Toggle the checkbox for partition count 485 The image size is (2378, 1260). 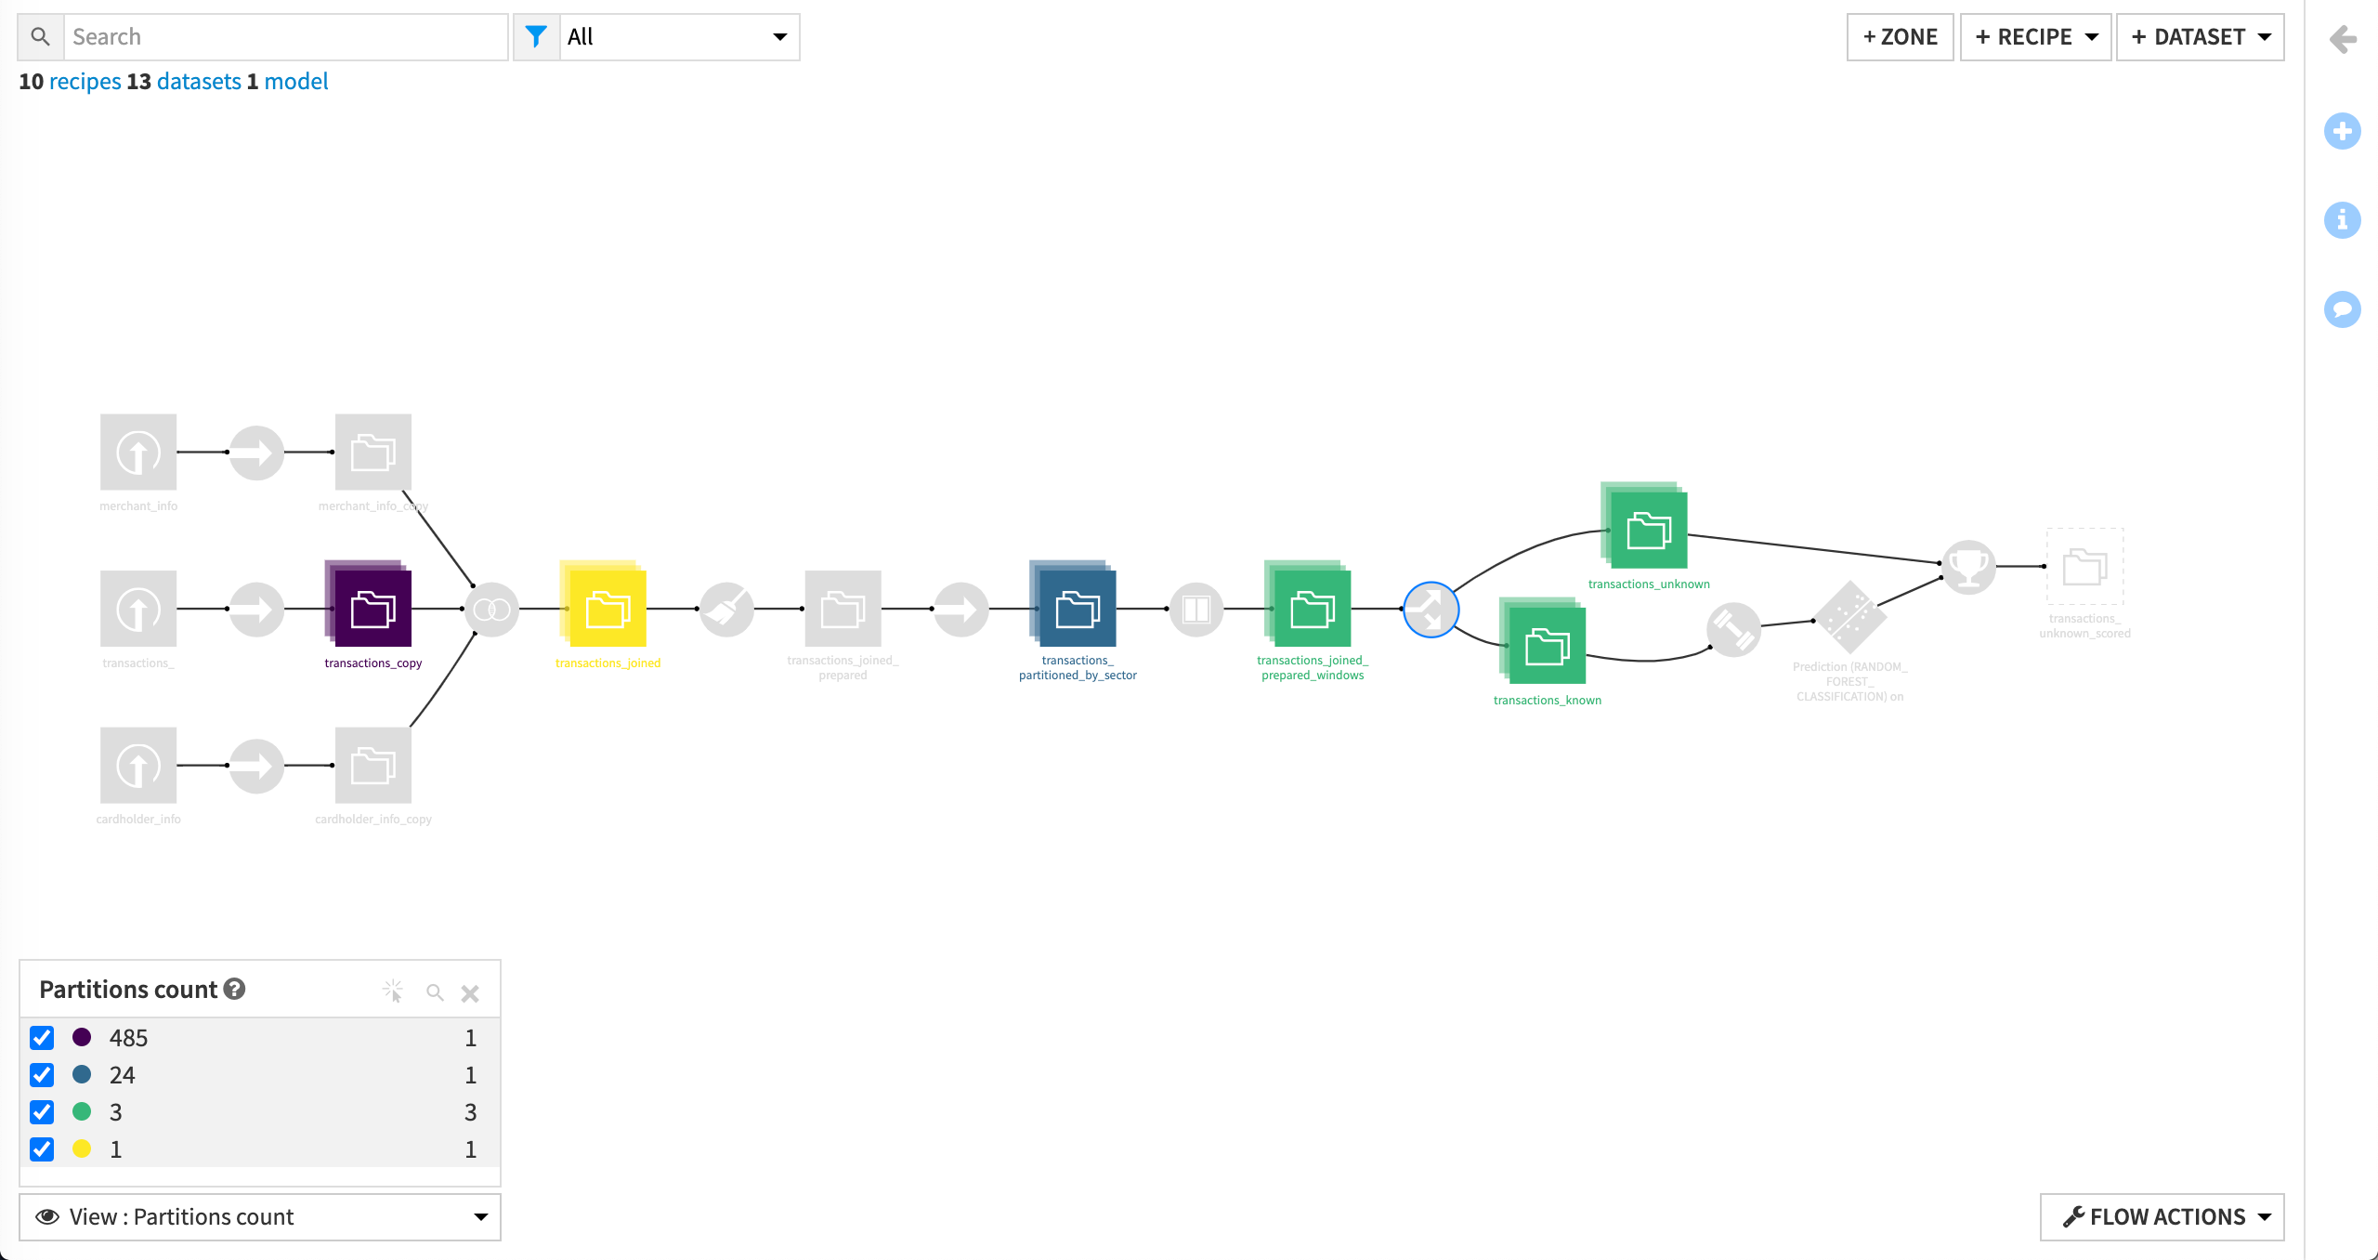(x=43, y=1037)
